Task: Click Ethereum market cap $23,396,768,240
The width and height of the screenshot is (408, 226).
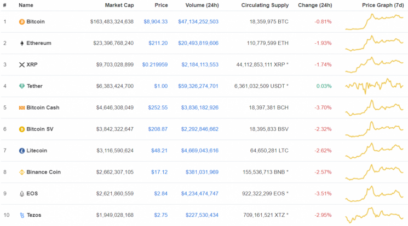Action: coord(113,43)
